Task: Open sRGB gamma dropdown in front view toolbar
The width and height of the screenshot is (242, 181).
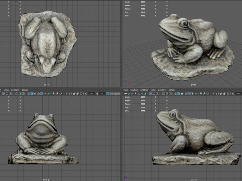Action: [115, 94]
